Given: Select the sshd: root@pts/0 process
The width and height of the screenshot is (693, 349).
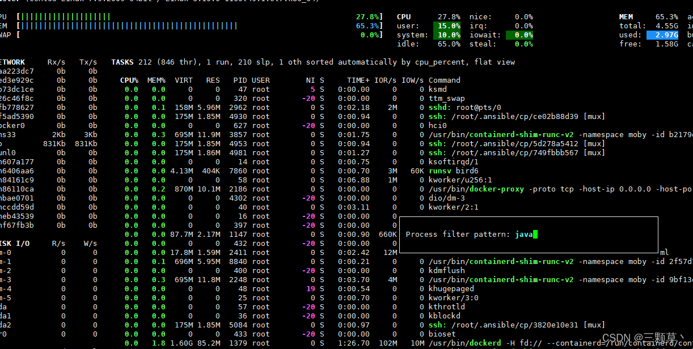Looking at the screenshot, I should 465,108.
